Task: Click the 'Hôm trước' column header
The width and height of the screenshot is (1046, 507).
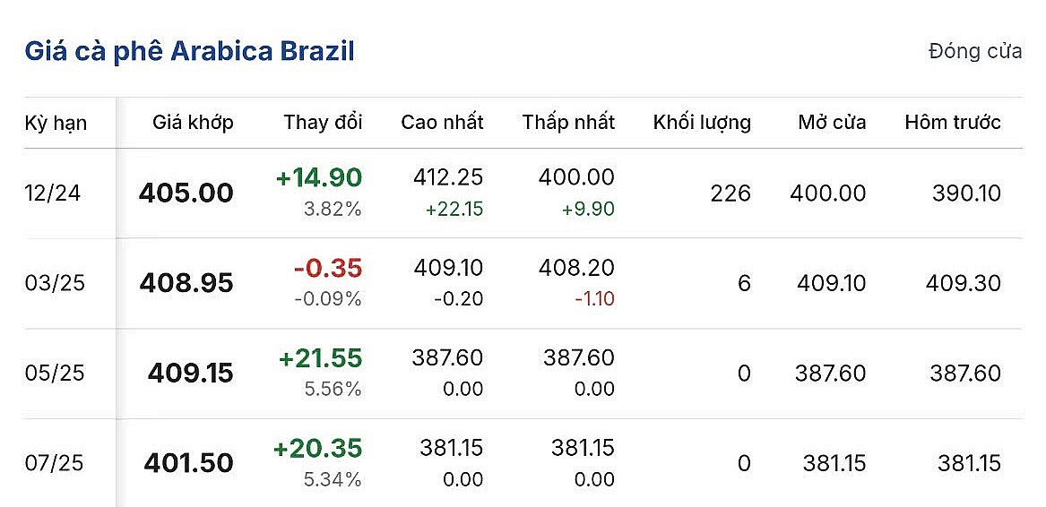Action: (x=952, y=123)
